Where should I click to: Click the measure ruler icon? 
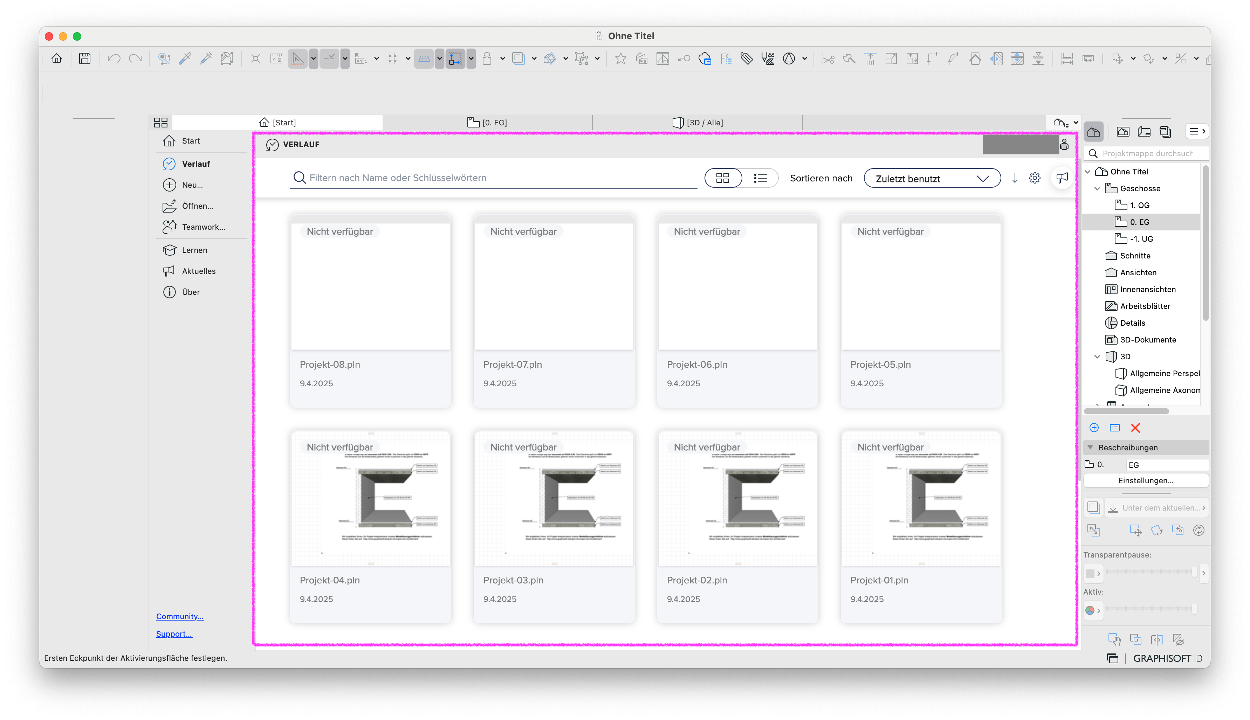coord(276,58)
